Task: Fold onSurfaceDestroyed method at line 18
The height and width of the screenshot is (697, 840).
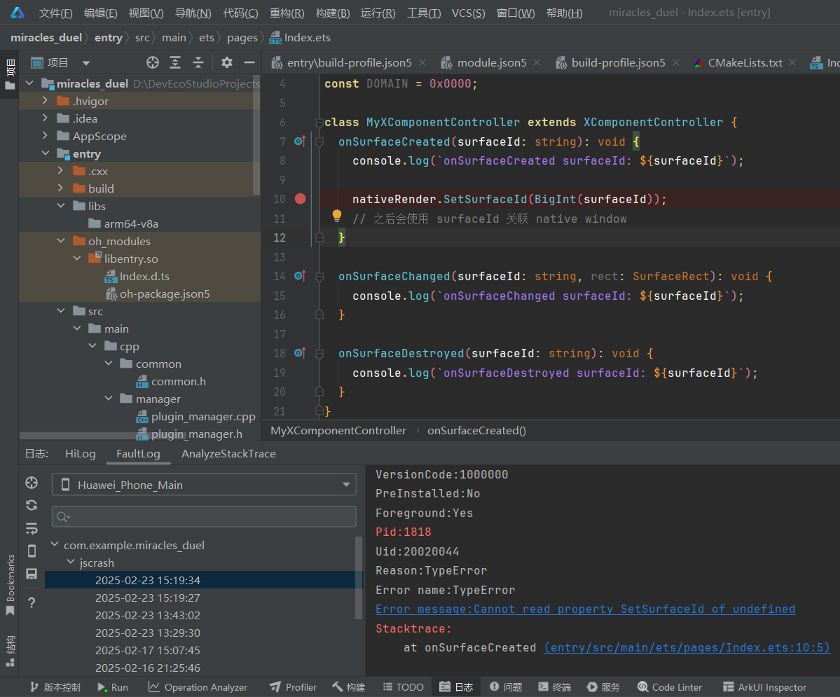Action: pos(319,354)
